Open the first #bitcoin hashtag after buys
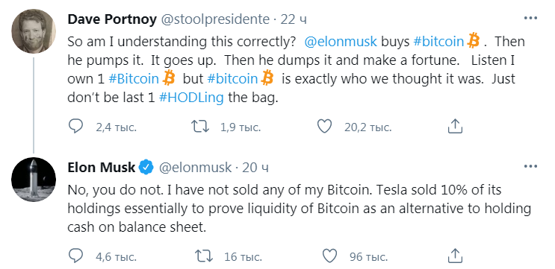555x269 pixels. click(438, 42)
